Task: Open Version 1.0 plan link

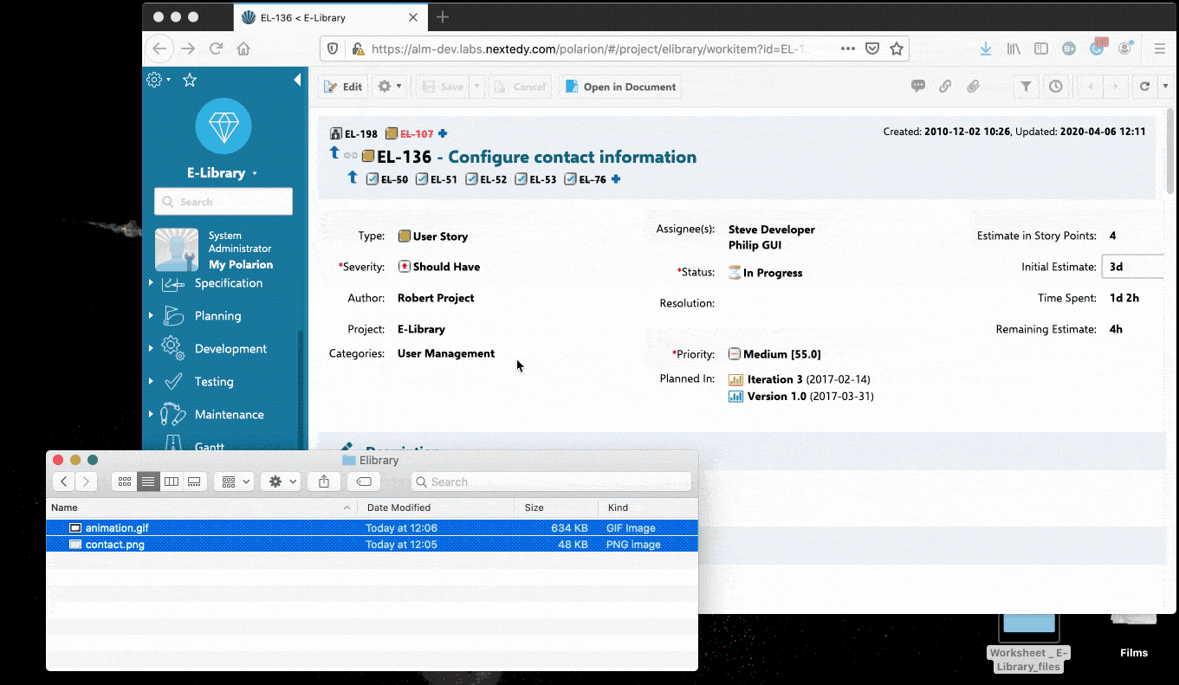Action: tap(777, 397)
